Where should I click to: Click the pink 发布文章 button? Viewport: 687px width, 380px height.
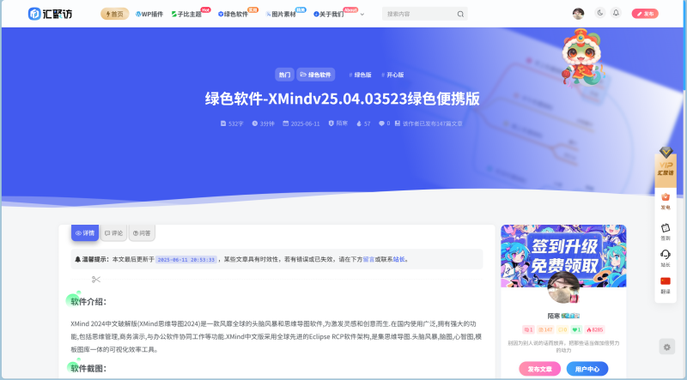tap(539, 368)
